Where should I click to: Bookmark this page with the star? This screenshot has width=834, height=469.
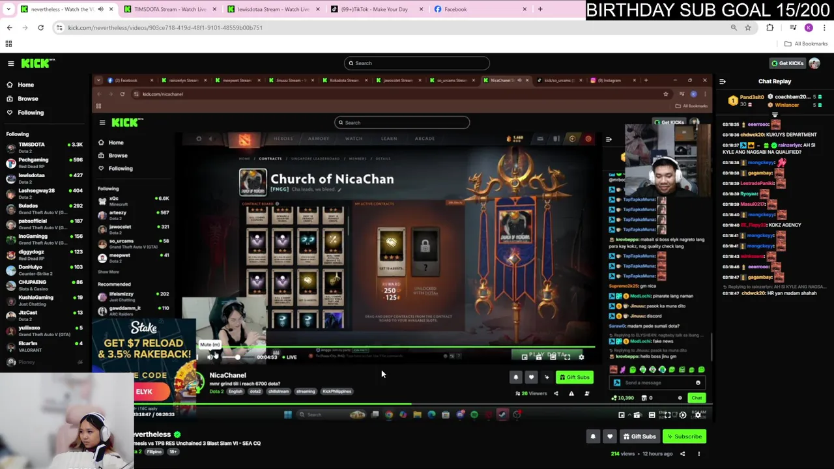point(748,27)
